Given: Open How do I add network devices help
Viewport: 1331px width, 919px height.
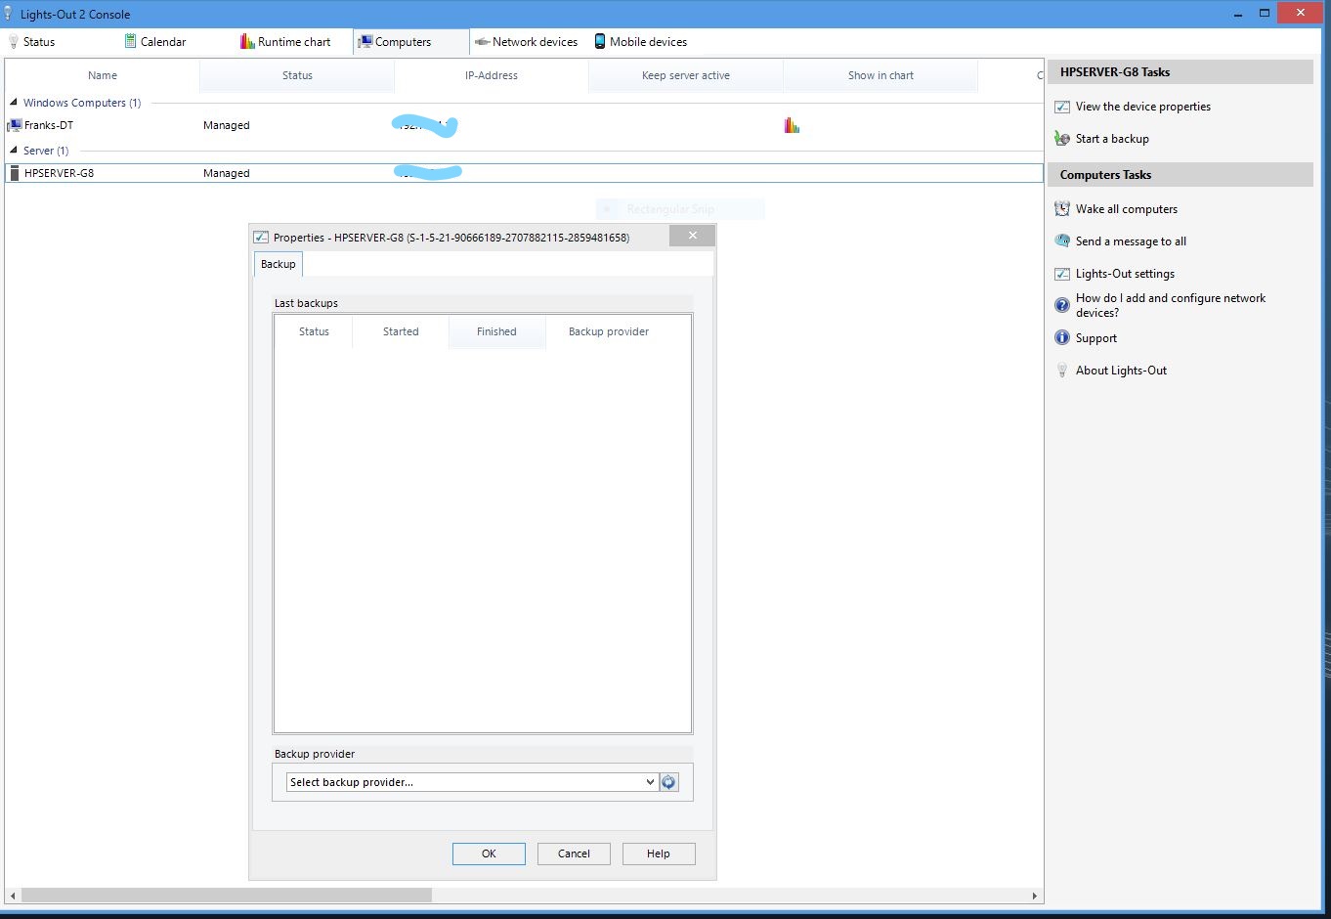Looking at the screenshot, I should (x=1171, y=305).
